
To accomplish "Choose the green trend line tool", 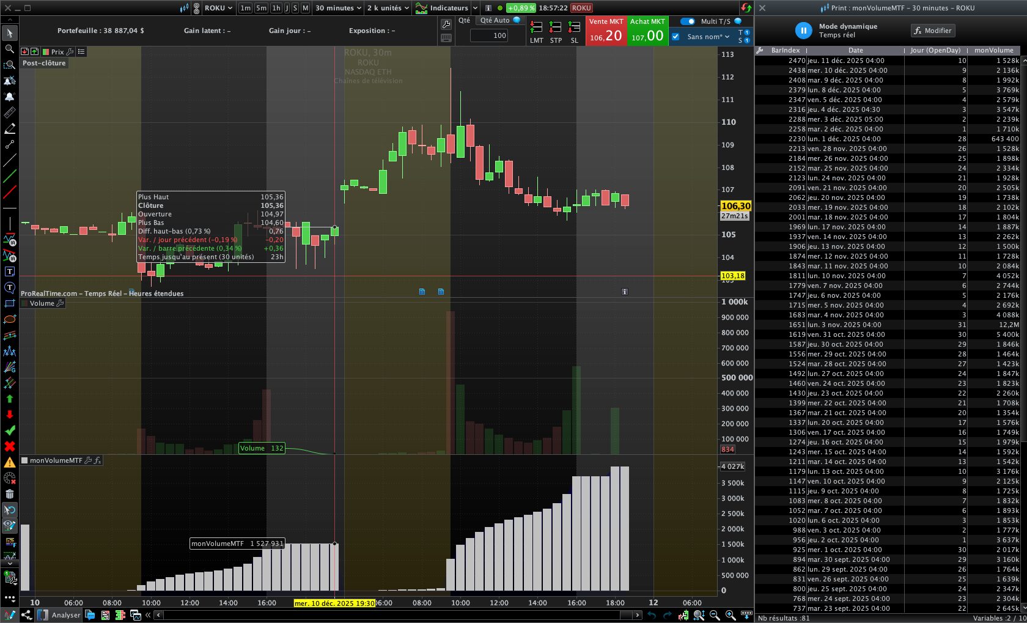I will 9,177.
